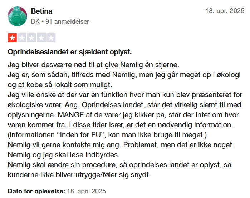Click the 'Dato for oplevelse:' label

click(x=36, y=191)
